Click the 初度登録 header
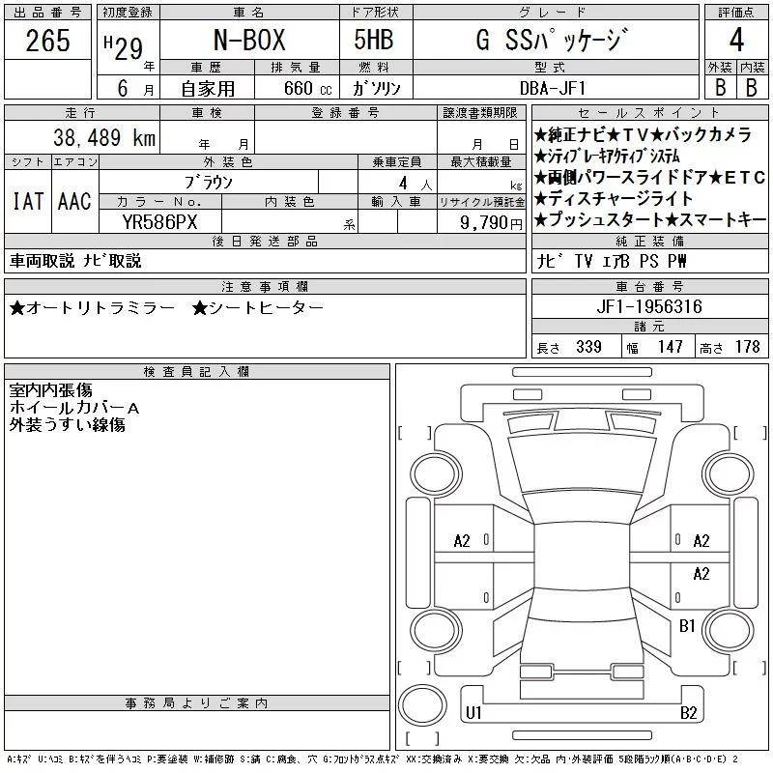Screen dimensions: 773x773 click(128, 13)
